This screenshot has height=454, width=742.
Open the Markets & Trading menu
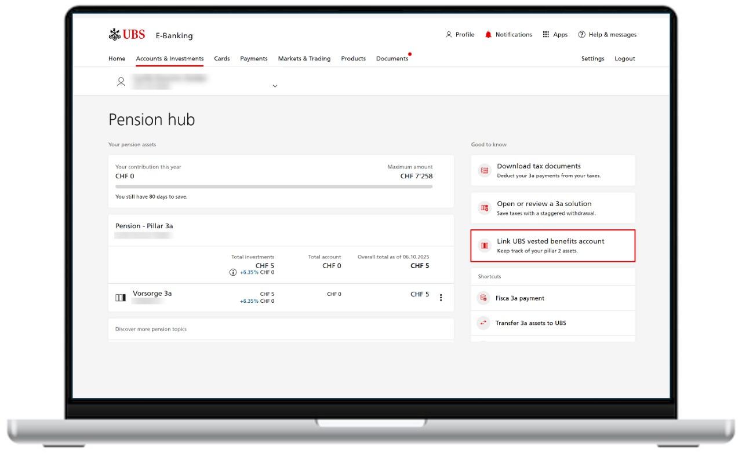304,58
